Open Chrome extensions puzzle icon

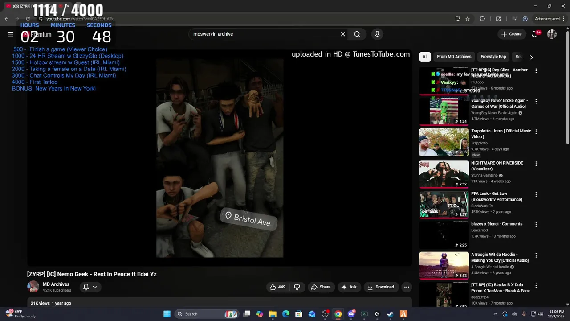click(483, 19)
